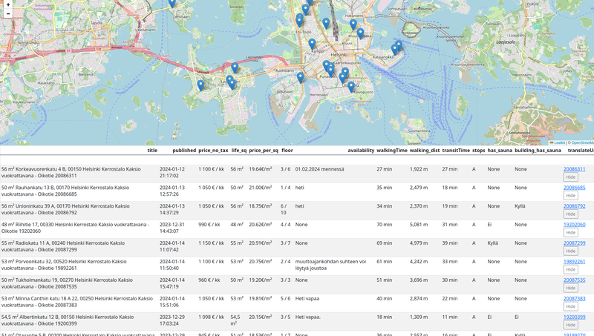The width and height of the screenshot is (594, 336).
Task: Open listing link 20087383
Action: pos(574,298)
